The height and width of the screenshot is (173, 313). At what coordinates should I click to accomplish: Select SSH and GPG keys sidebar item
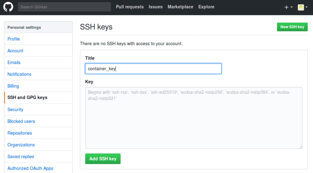[x=38, y=98]
